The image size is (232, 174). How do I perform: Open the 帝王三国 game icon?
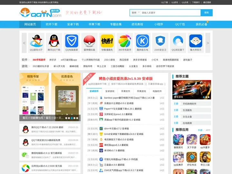click(x=205, y=157)
